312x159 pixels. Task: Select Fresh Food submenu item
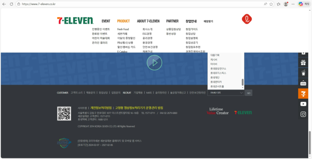tap(123, 29)
